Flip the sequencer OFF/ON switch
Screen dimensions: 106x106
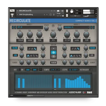(x=19, y=70)
